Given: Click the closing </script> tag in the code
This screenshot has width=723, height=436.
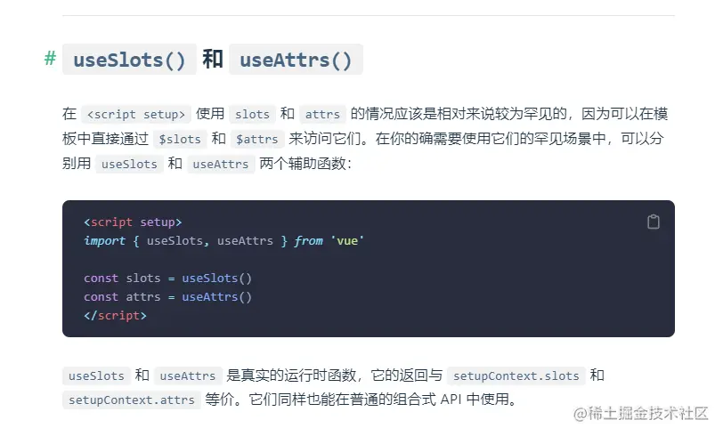Looking at the screenshot, I should pos(115,316).
